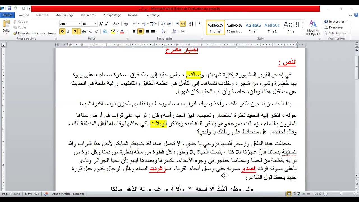This screenshot has width=359, height=202.
Task: Toggle centered alignment
Action: (x=141, y=31)
